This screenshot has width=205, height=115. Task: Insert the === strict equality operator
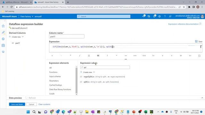click(x=135, y=56)
